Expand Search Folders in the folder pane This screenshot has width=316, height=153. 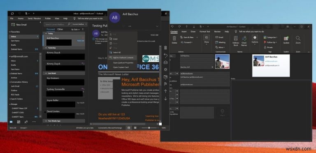pyautogui.click(x=10, y=99)
